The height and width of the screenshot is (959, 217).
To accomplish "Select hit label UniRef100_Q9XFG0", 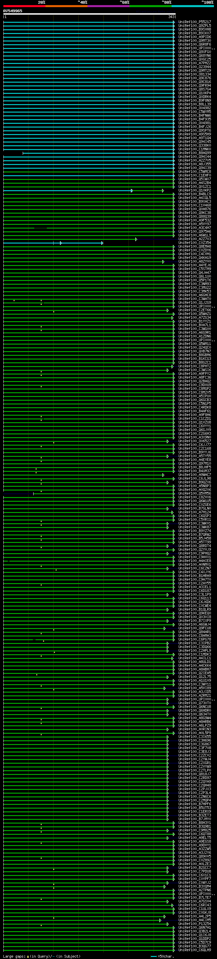I will coord(195,52).
